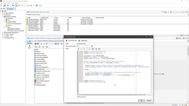Switch to the Advanced tab
This screenshot has height=106, width=189.
tap(83, 40)
